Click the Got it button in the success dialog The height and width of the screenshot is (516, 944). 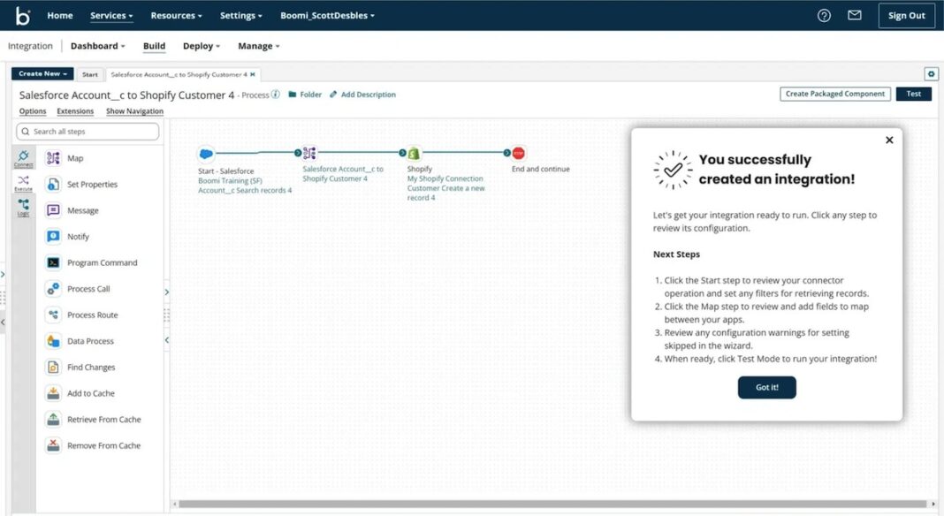point(765,387)
